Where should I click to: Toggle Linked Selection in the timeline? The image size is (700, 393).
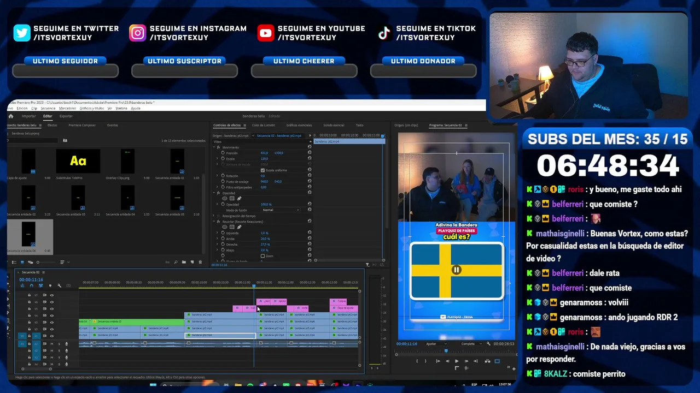click(x=41, y=285)
